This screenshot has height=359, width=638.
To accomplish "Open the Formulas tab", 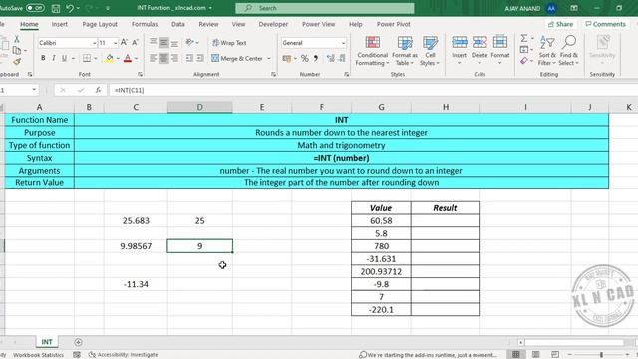I will pos(145,24).
